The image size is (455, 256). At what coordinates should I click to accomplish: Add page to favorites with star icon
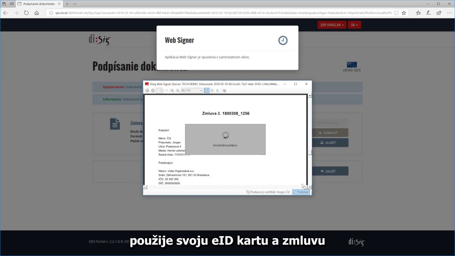[404, 13]
